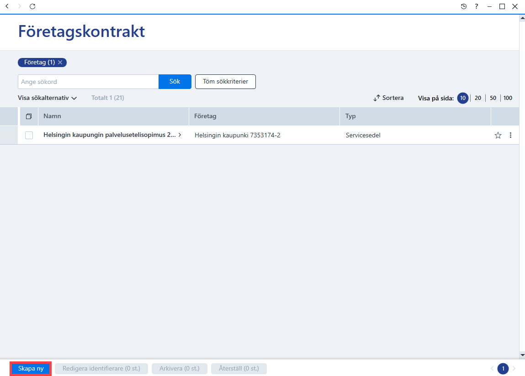525x376 pixels.
Task: Remove the Företag (1) filter chip
Action: click(x=60, y=62)
